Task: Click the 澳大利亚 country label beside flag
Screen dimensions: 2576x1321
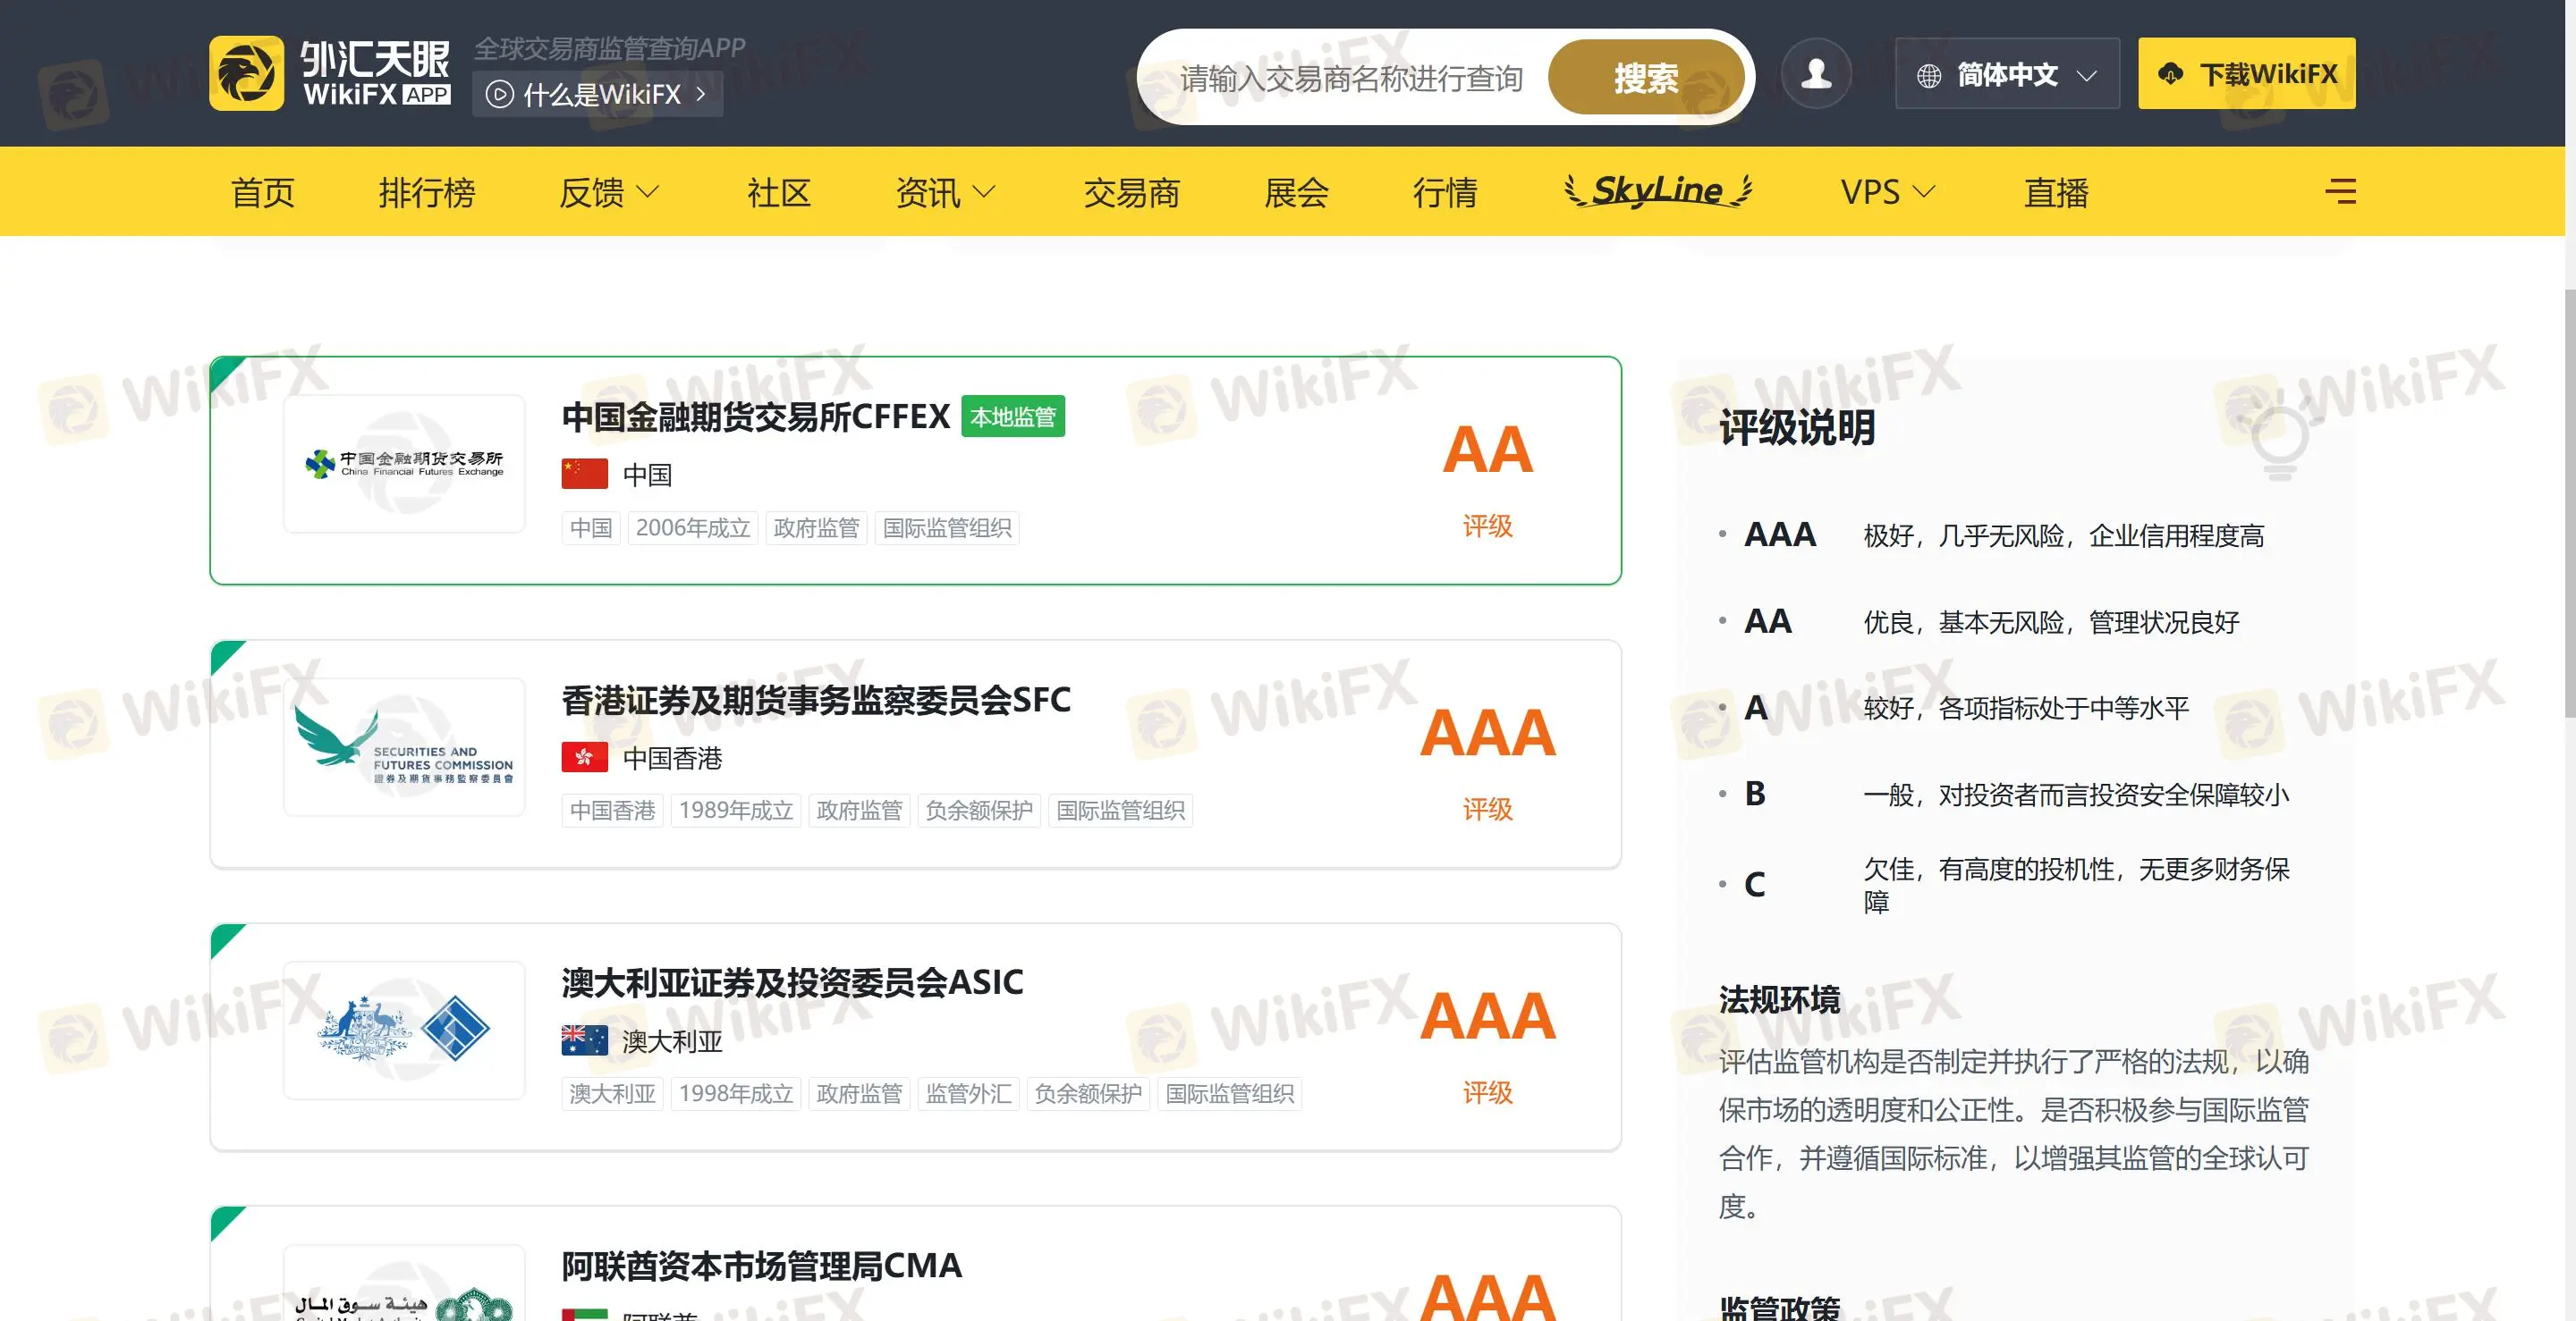Action: pyautogui.click(x=672, y=1041)
